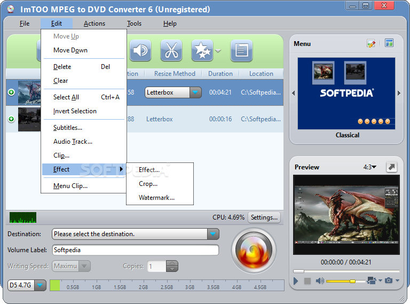Click the Resize Method column header
The height and width of the screenshot is (304, 410).
click(175, 74)
